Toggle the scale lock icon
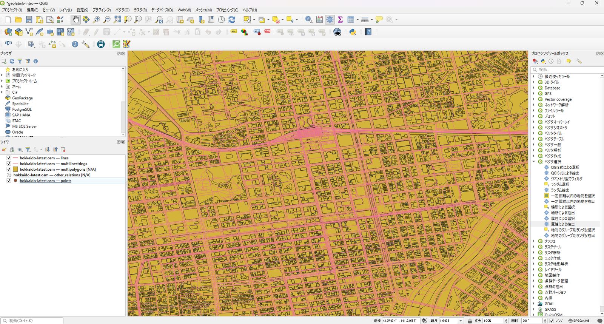The height and width of the screenshot is (324, 604). (470, 321)
